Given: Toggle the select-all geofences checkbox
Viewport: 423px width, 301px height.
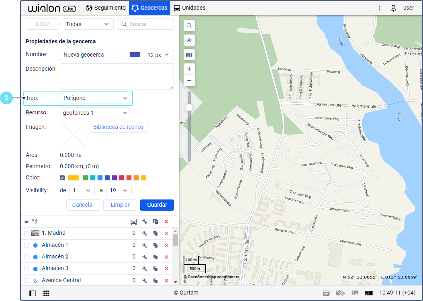Looking at the screenshot, I should pyautogui.click(x=27, y=222).
